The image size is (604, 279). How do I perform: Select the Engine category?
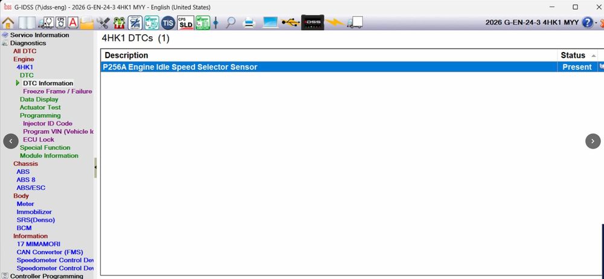pyautogui.click(x=24, y=59)
